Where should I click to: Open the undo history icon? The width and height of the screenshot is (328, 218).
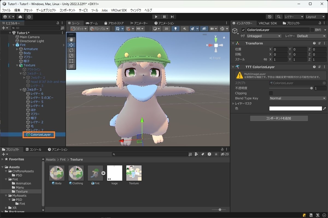click(x=270, y=17)
